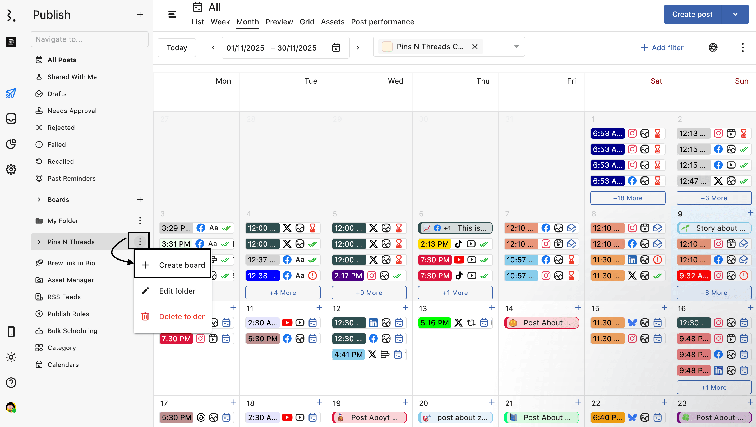Toggle the light/dark theme sun icon
756x427 pixels.
click(x=11, y=357)
